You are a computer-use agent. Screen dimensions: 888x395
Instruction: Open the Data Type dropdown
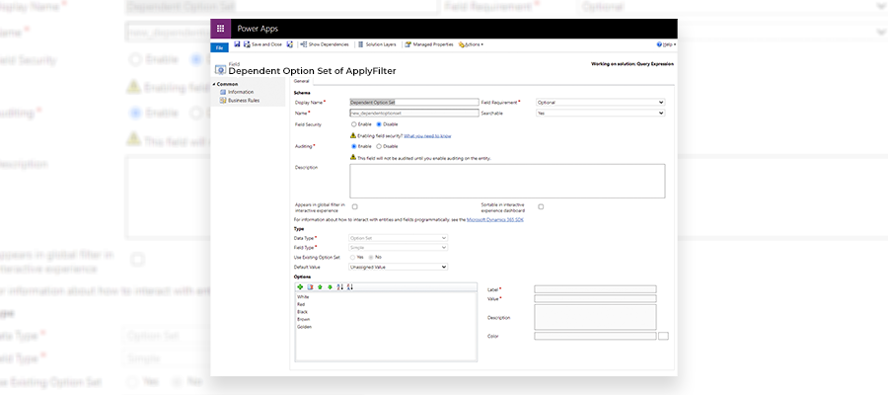click(399, 238)
